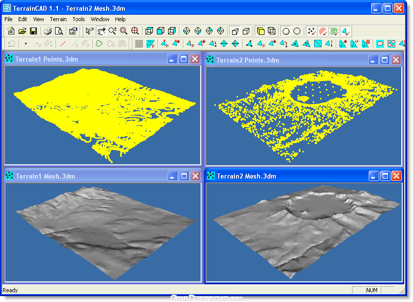
Task: Select the red line drawing tool
Action: pyautogui.click(x=63, y=44)
